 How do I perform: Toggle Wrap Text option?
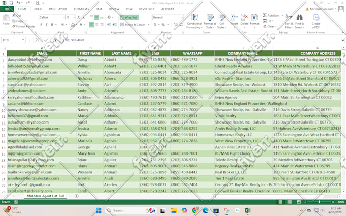(x=129, y=17)
